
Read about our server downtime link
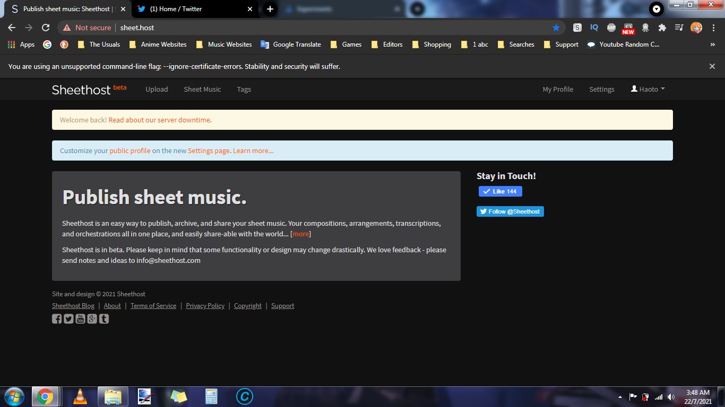pyautogui.click(x=160, y=120)
